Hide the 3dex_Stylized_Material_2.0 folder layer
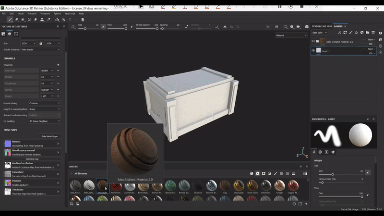This screenshot has width=384, height=216. pyautogui.click(x=313, y=41)
